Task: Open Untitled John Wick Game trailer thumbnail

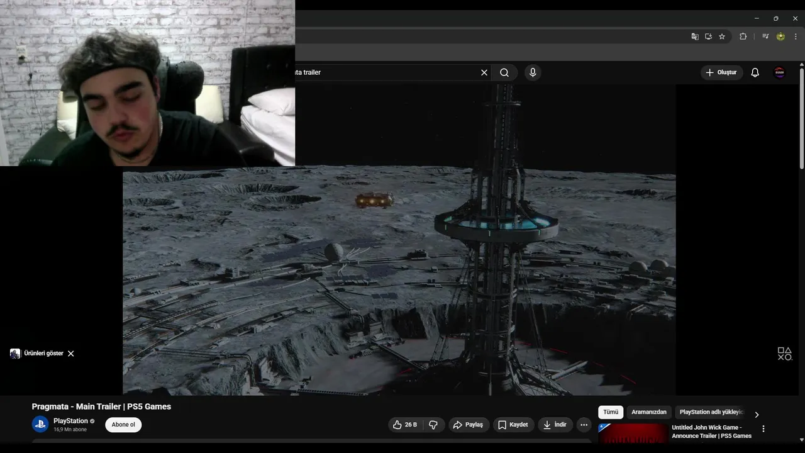Action: pyautogui.click(x=633, y=433)
